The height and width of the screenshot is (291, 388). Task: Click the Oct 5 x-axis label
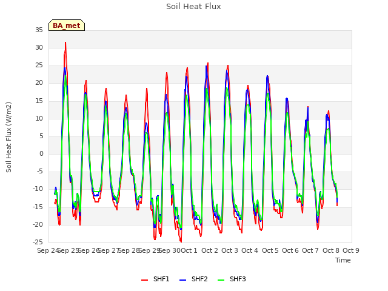pyautogui.click(x=270, y=250)
